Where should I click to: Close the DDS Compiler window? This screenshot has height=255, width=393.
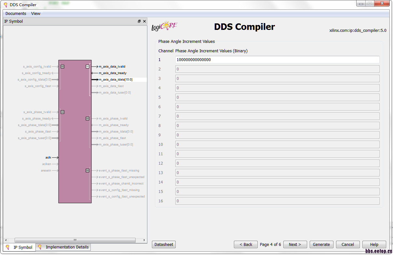pos(381,3)
